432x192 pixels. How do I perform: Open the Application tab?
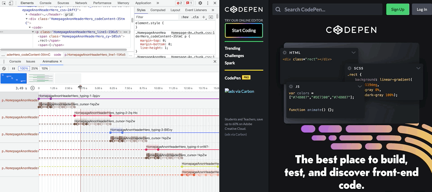(x=143, y=3)
